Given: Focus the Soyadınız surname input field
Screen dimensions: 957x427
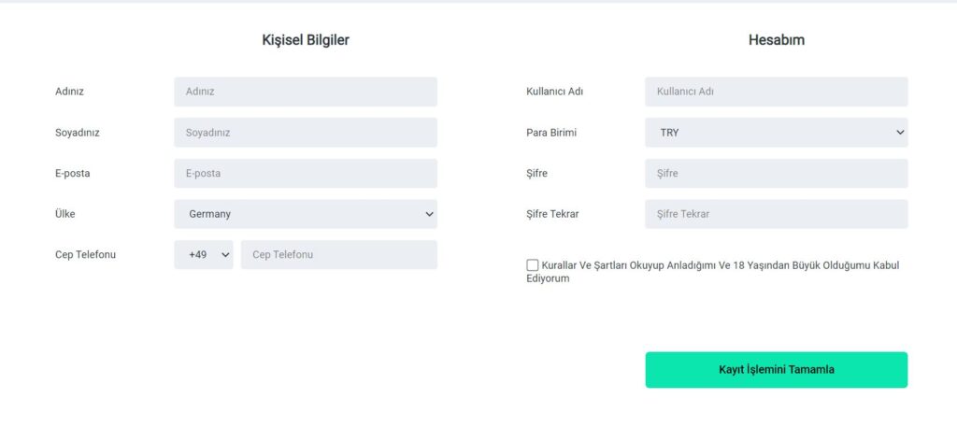Looking at the screenshot, I should [x=305, y=133].
